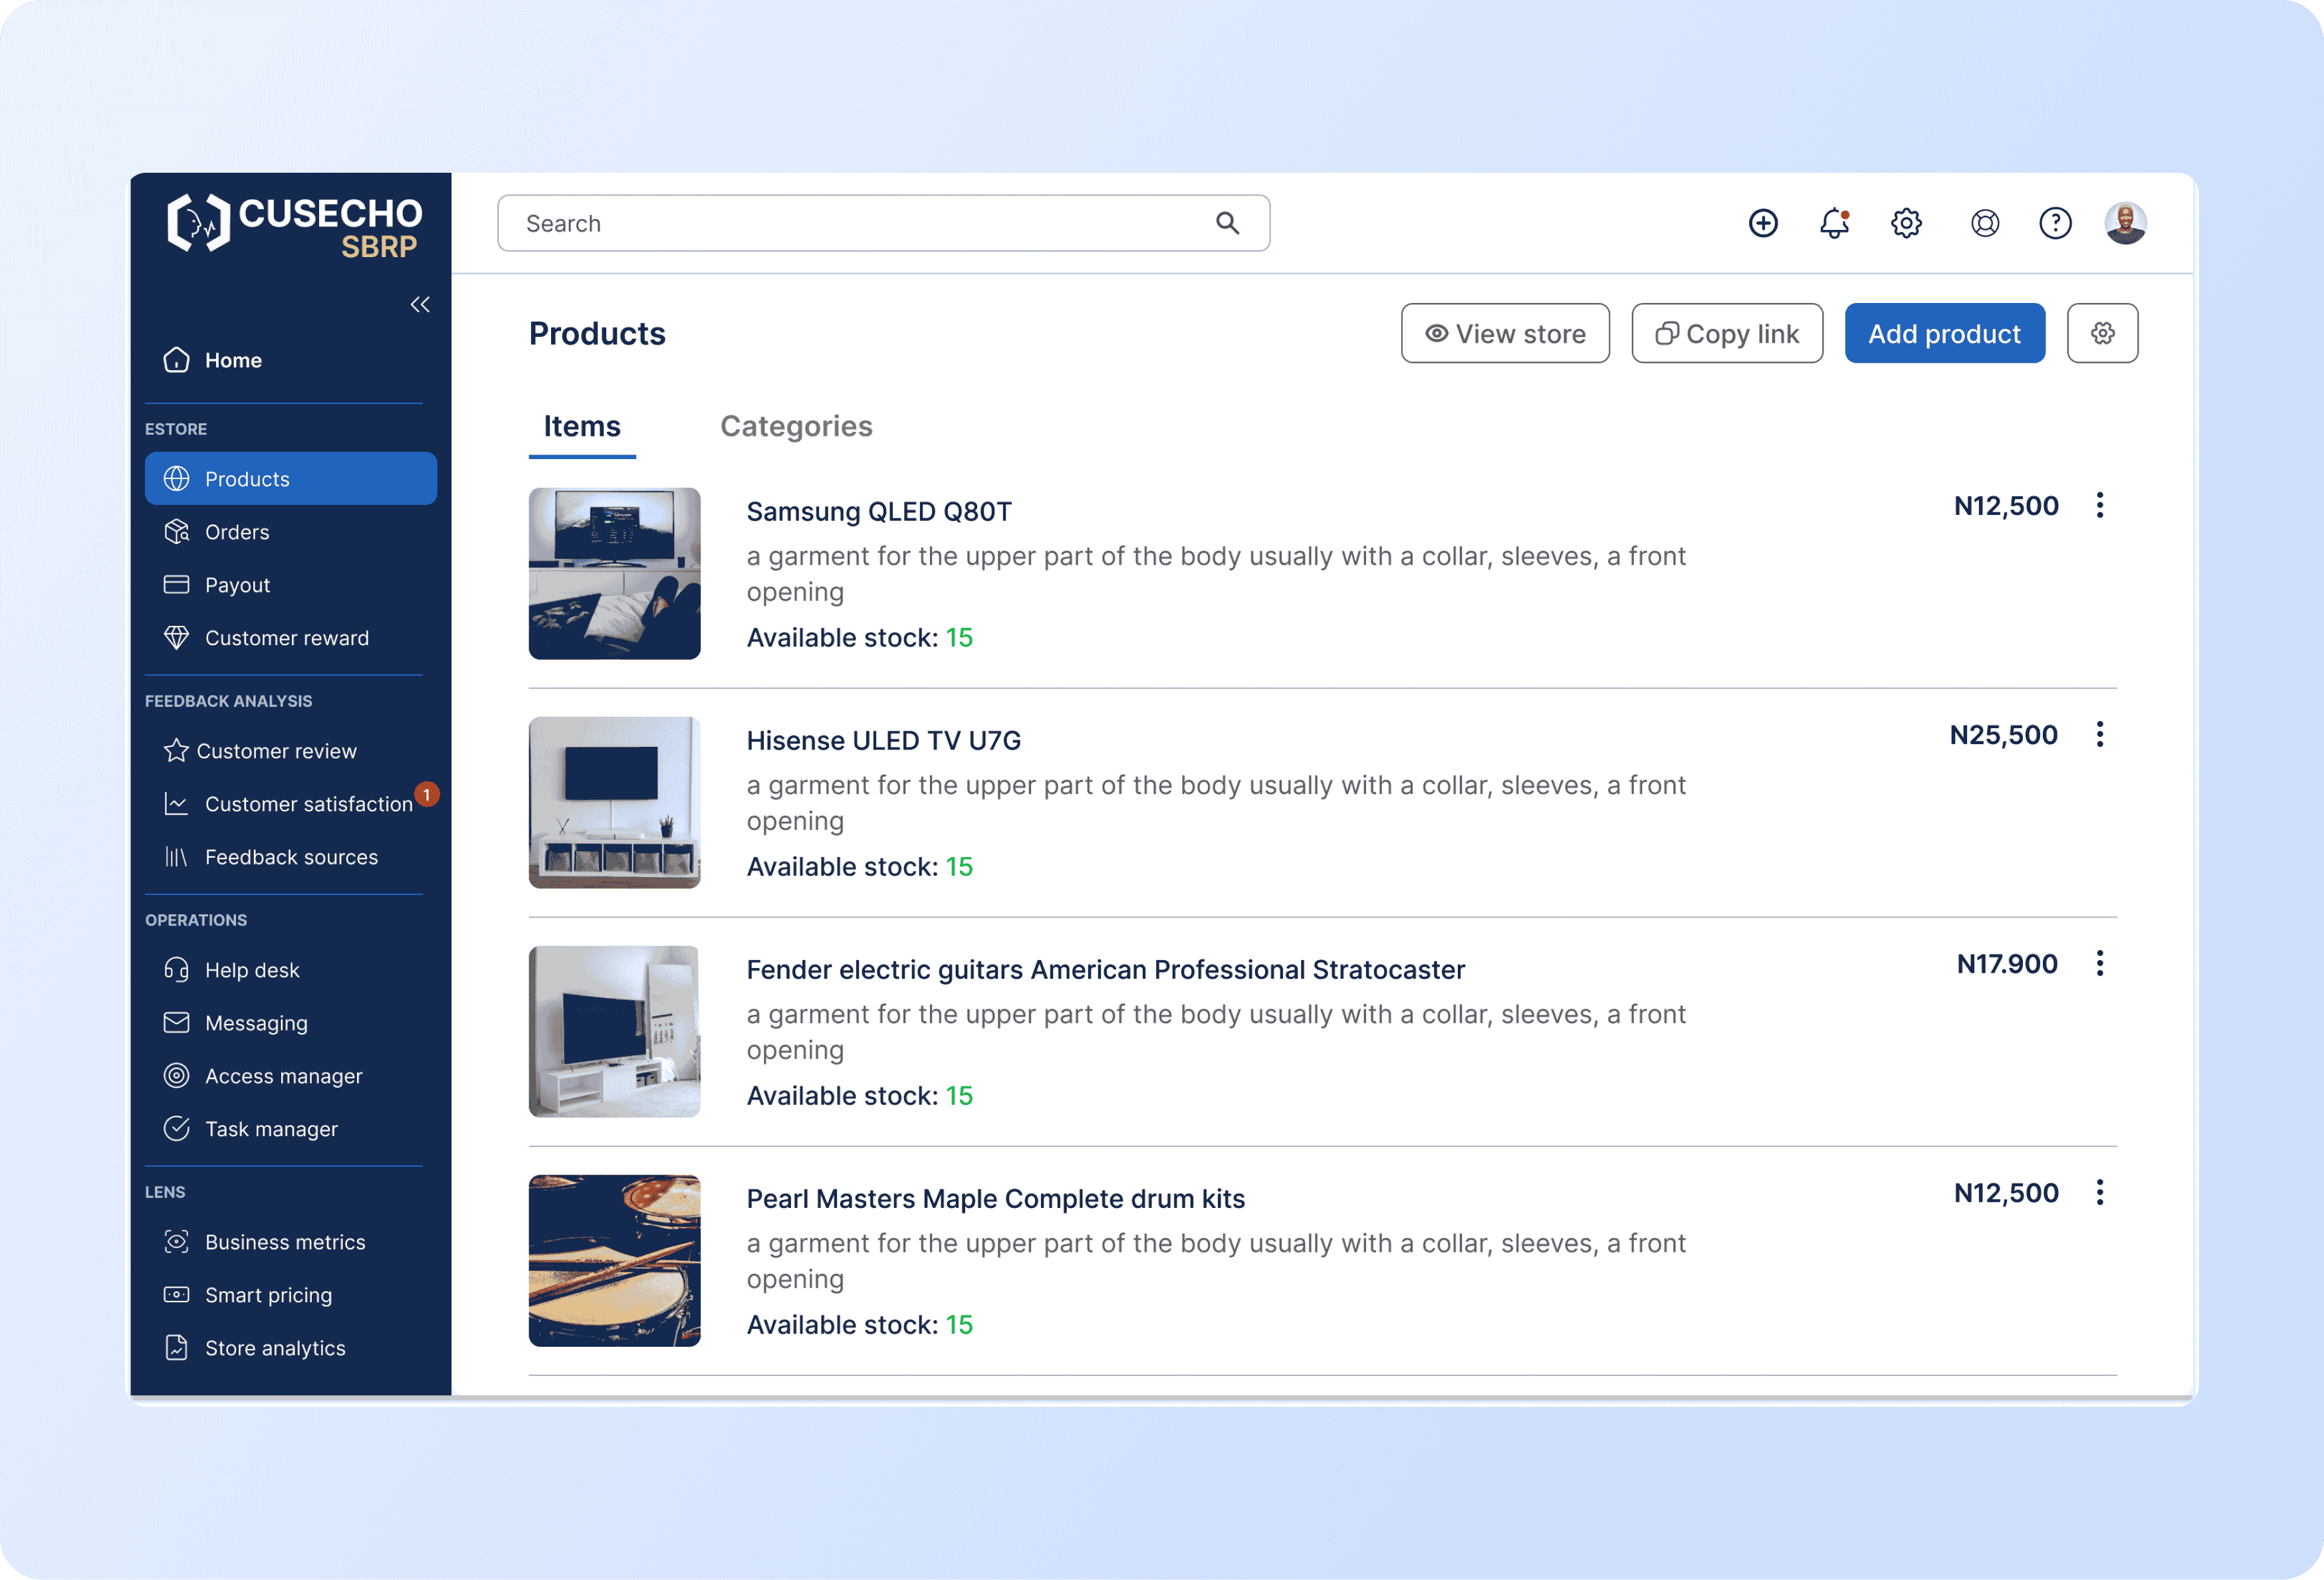Open Customer satisfaction chart icon
Viewport: 2324px width, 1580px height.
click(176, 803)
